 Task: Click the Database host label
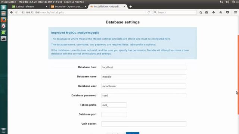tap(87, 67)
